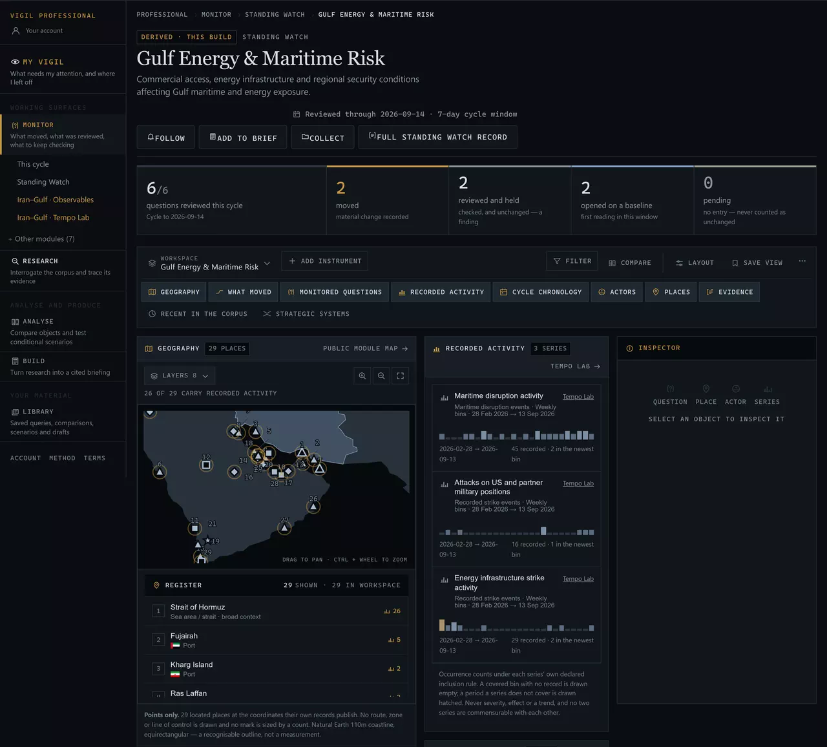Click the Maritime disruption activity bar chart
Viewport: 827px width, 747px height.
click(516, 435)
